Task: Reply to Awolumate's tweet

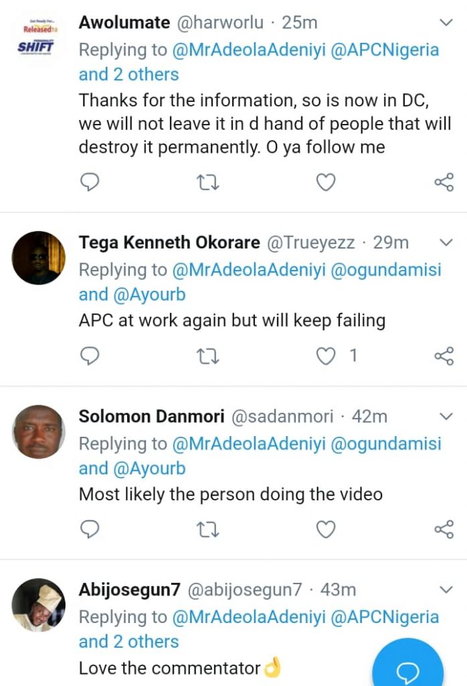Action: 90,182
